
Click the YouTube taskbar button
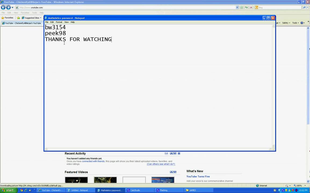click(51, 190)
